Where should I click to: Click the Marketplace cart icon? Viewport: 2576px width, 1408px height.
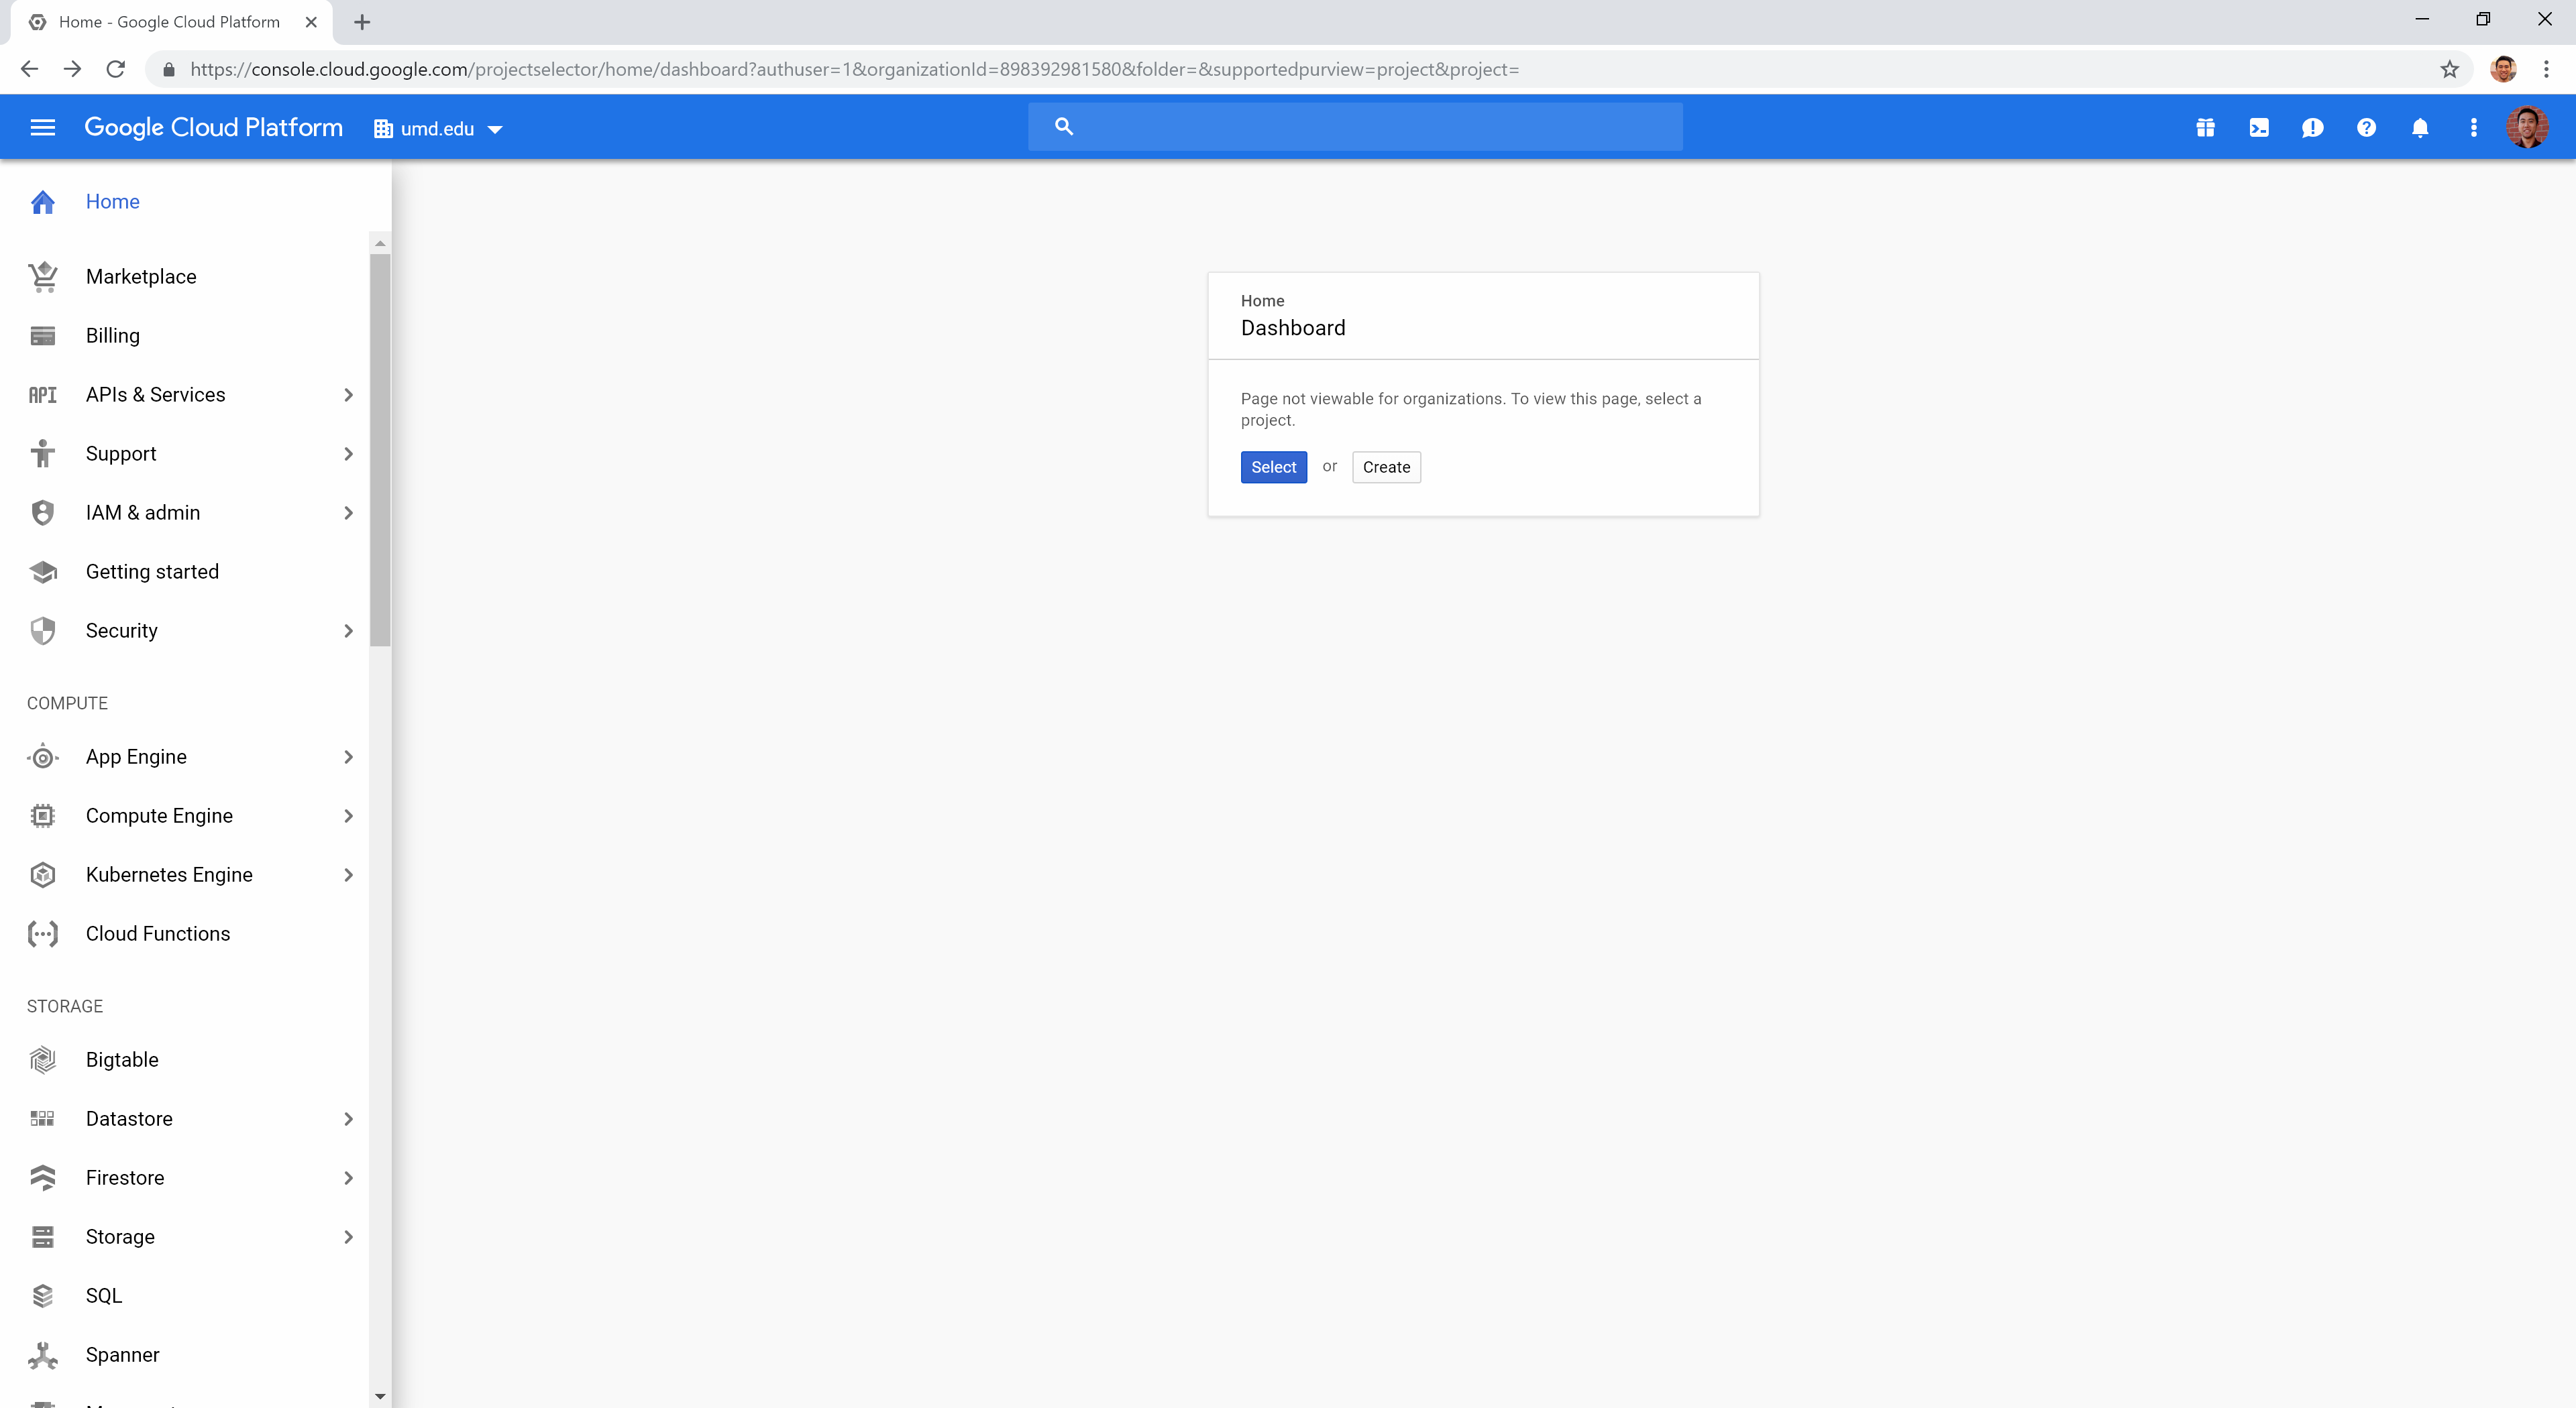[42, 277]
